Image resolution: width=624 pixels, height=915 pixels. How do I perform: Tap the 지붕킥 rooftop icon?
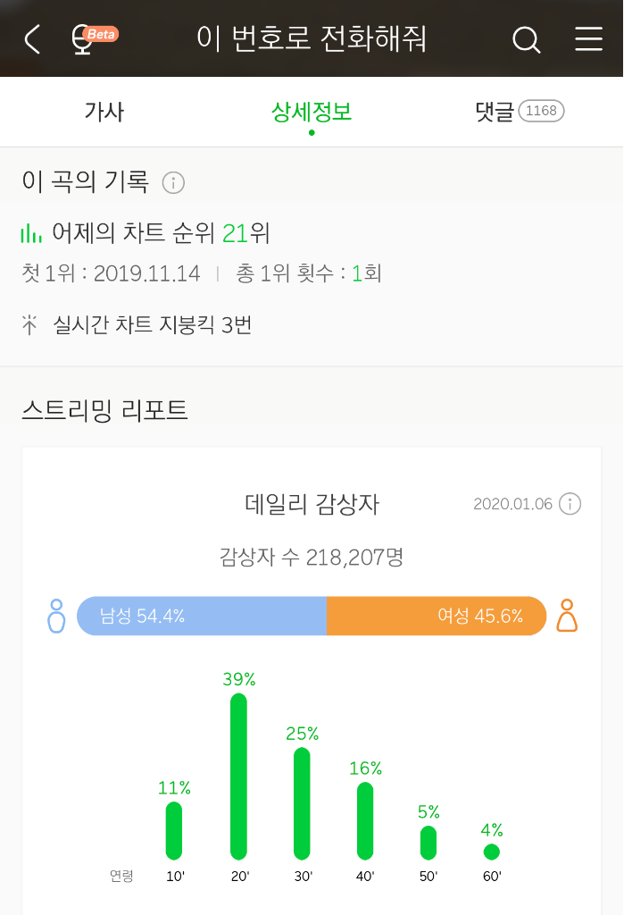pyautogui.click(x=29, y=324)
